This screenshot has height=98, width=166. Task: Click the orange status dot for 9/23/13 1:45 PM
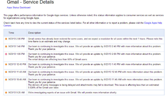tap(6, 46)
